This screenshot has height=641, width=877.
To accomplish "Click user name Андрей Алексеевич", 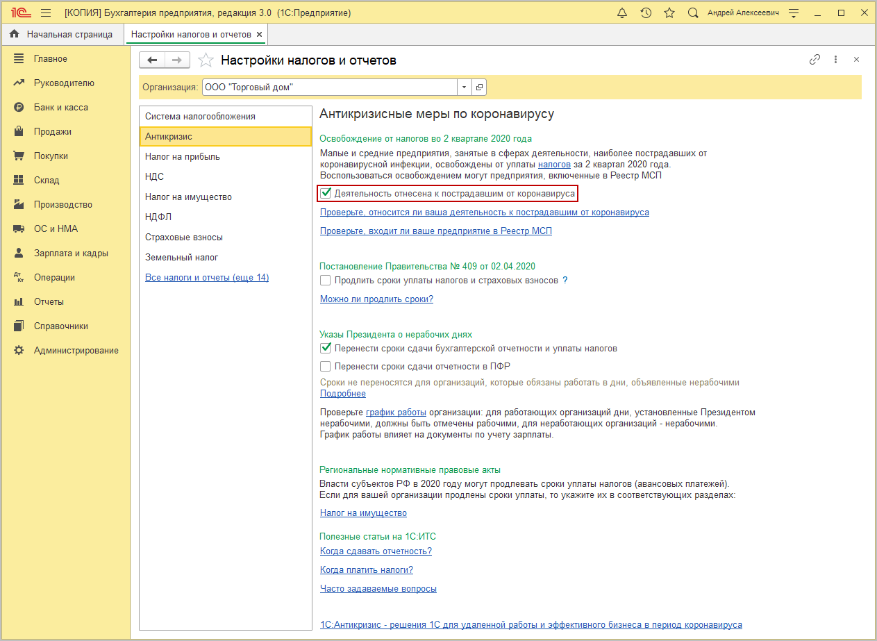I will (x=743, y=13).
